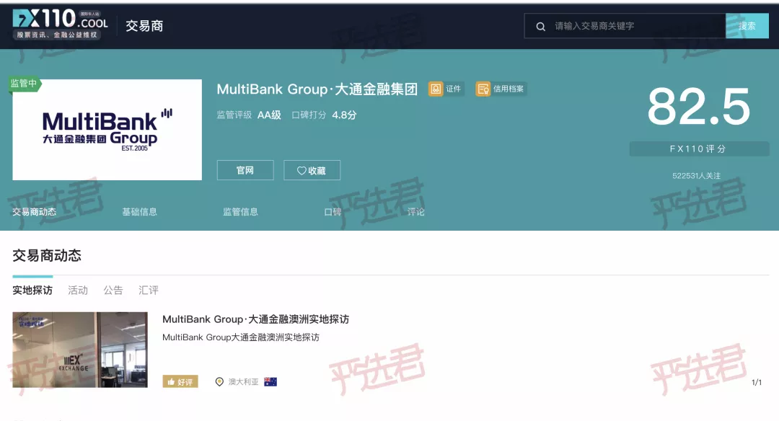Click the heart 收藏 favorite button
This screenshot has width=779, height=421.
pyautogui.click(x=312, y=170)
